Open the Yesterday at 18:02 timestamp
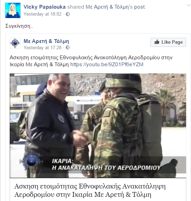This screenshot has width=191, height=201. [42, 14]
